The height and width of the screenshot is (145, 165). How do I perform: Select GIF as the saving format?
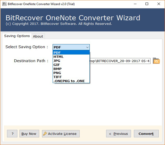tap(71, 65)
